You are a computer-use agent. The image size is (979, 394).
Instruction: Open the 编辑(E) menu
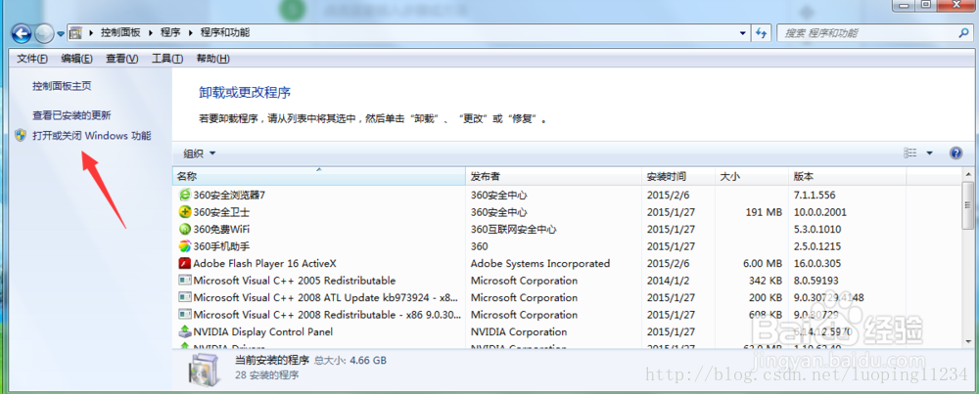(76, 59)
